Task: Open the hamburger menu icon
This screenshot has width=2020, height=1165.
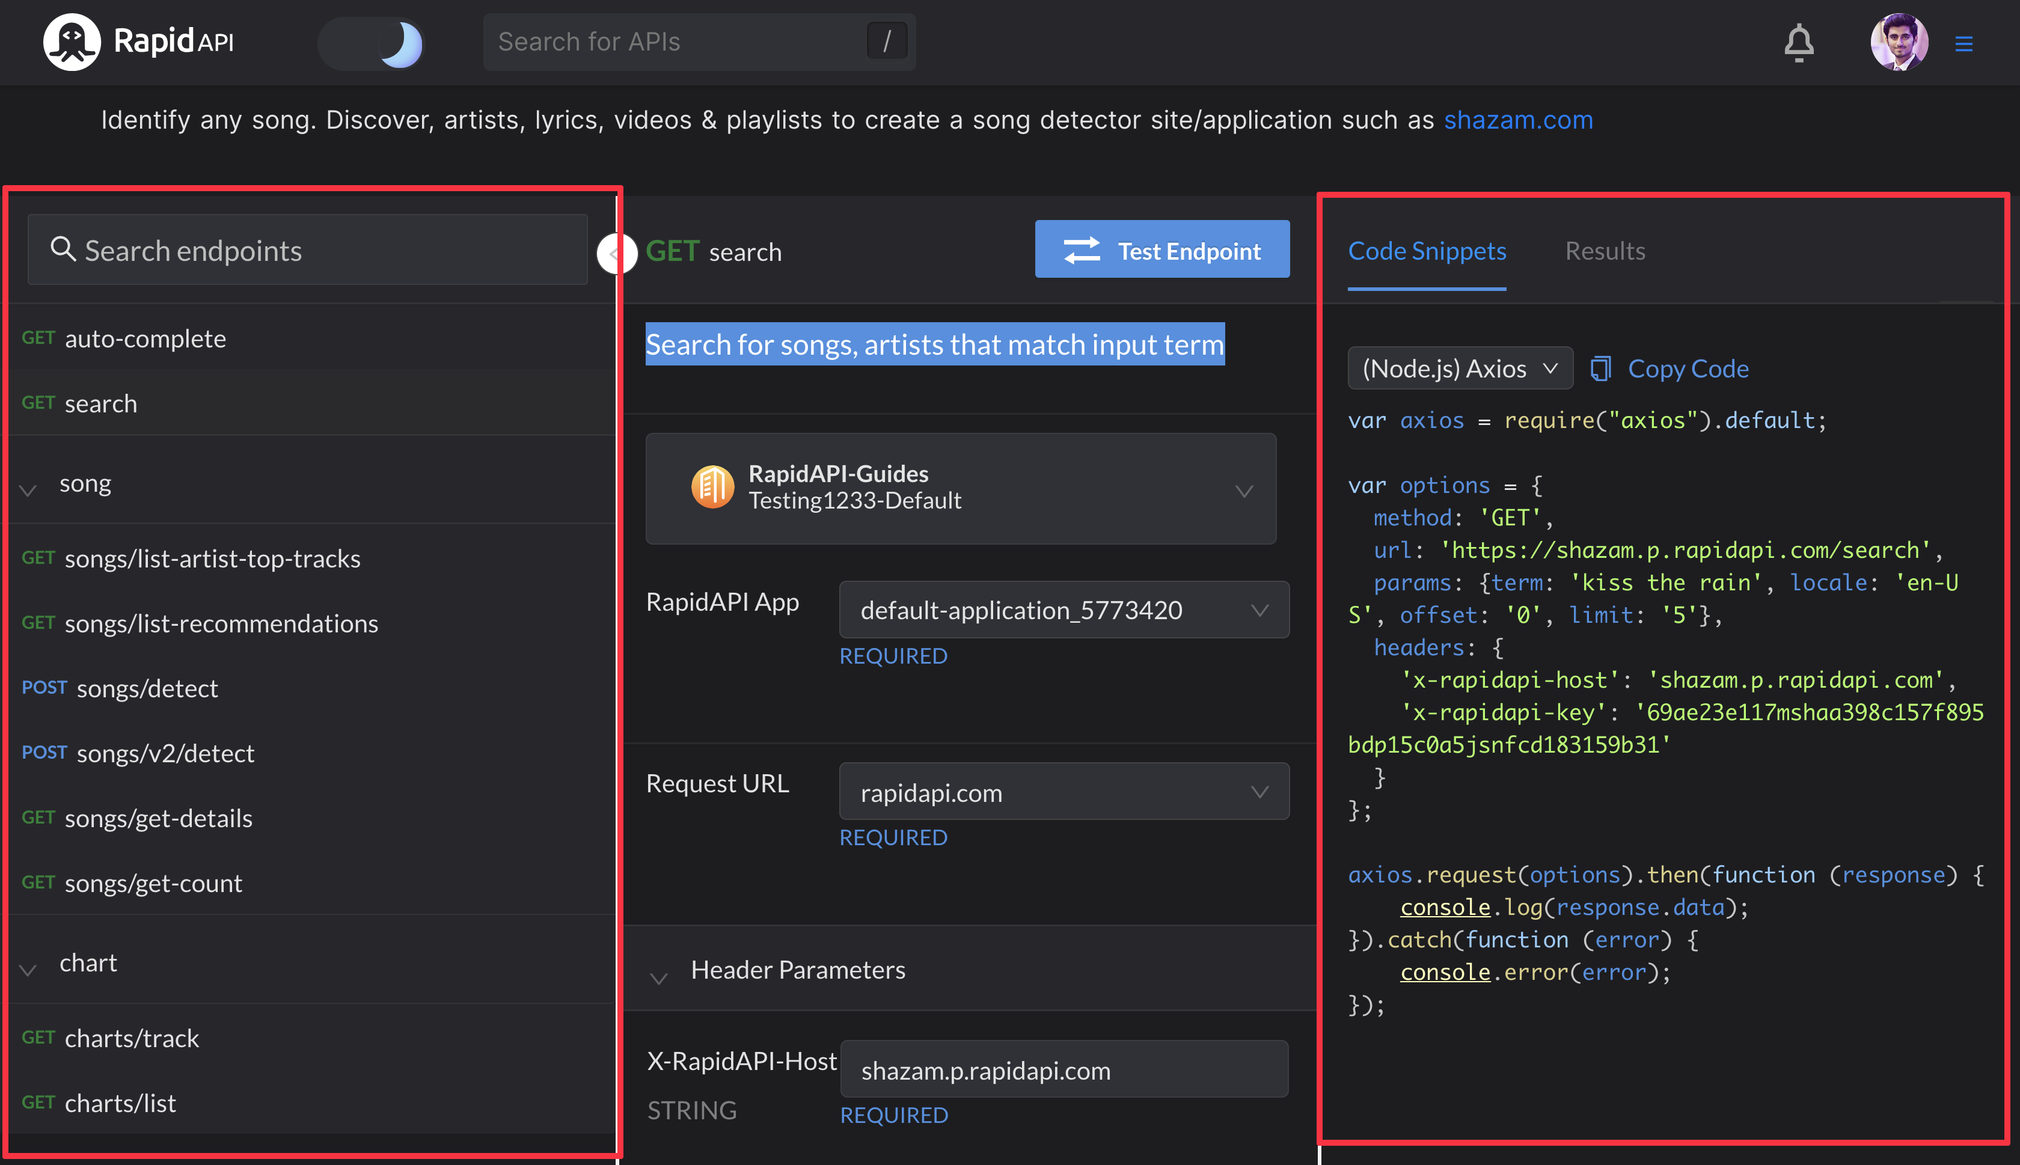Action: tap(1963, 43)
